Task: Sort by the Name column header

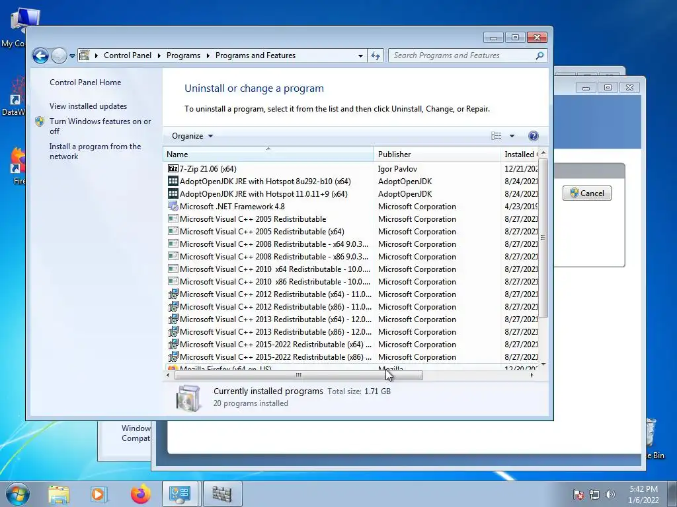Action: (x=268, y=154)
